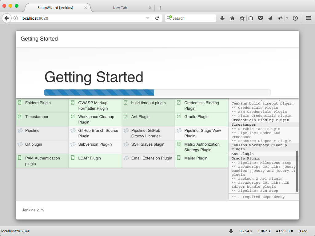Open the dropdown next to bug extension
This screenshot has height=236, width=315.
point(287,18)
